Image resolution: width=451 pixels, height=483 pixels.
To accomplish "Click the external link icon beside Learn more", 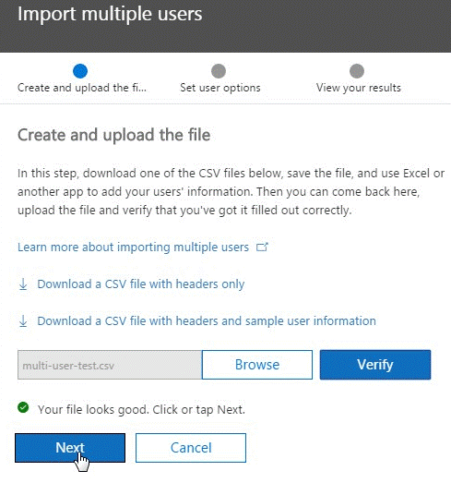I will (x=262, y=247).
